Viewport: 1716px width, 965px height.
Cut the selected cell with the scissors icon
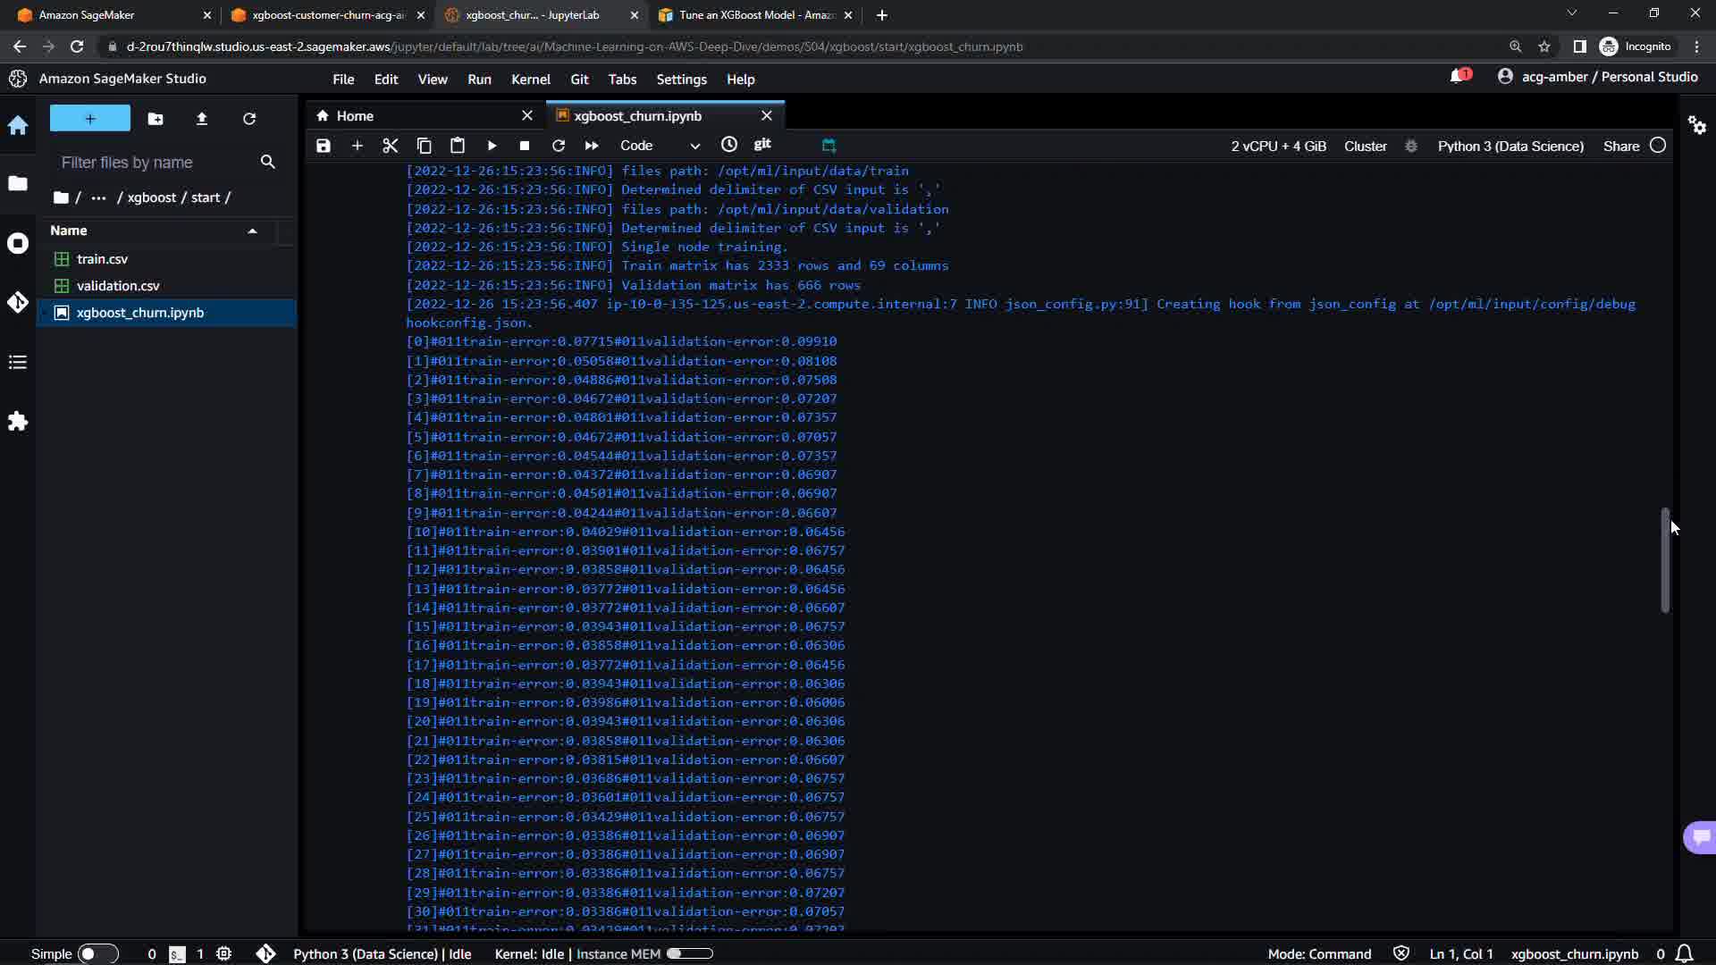coord(390,146)
